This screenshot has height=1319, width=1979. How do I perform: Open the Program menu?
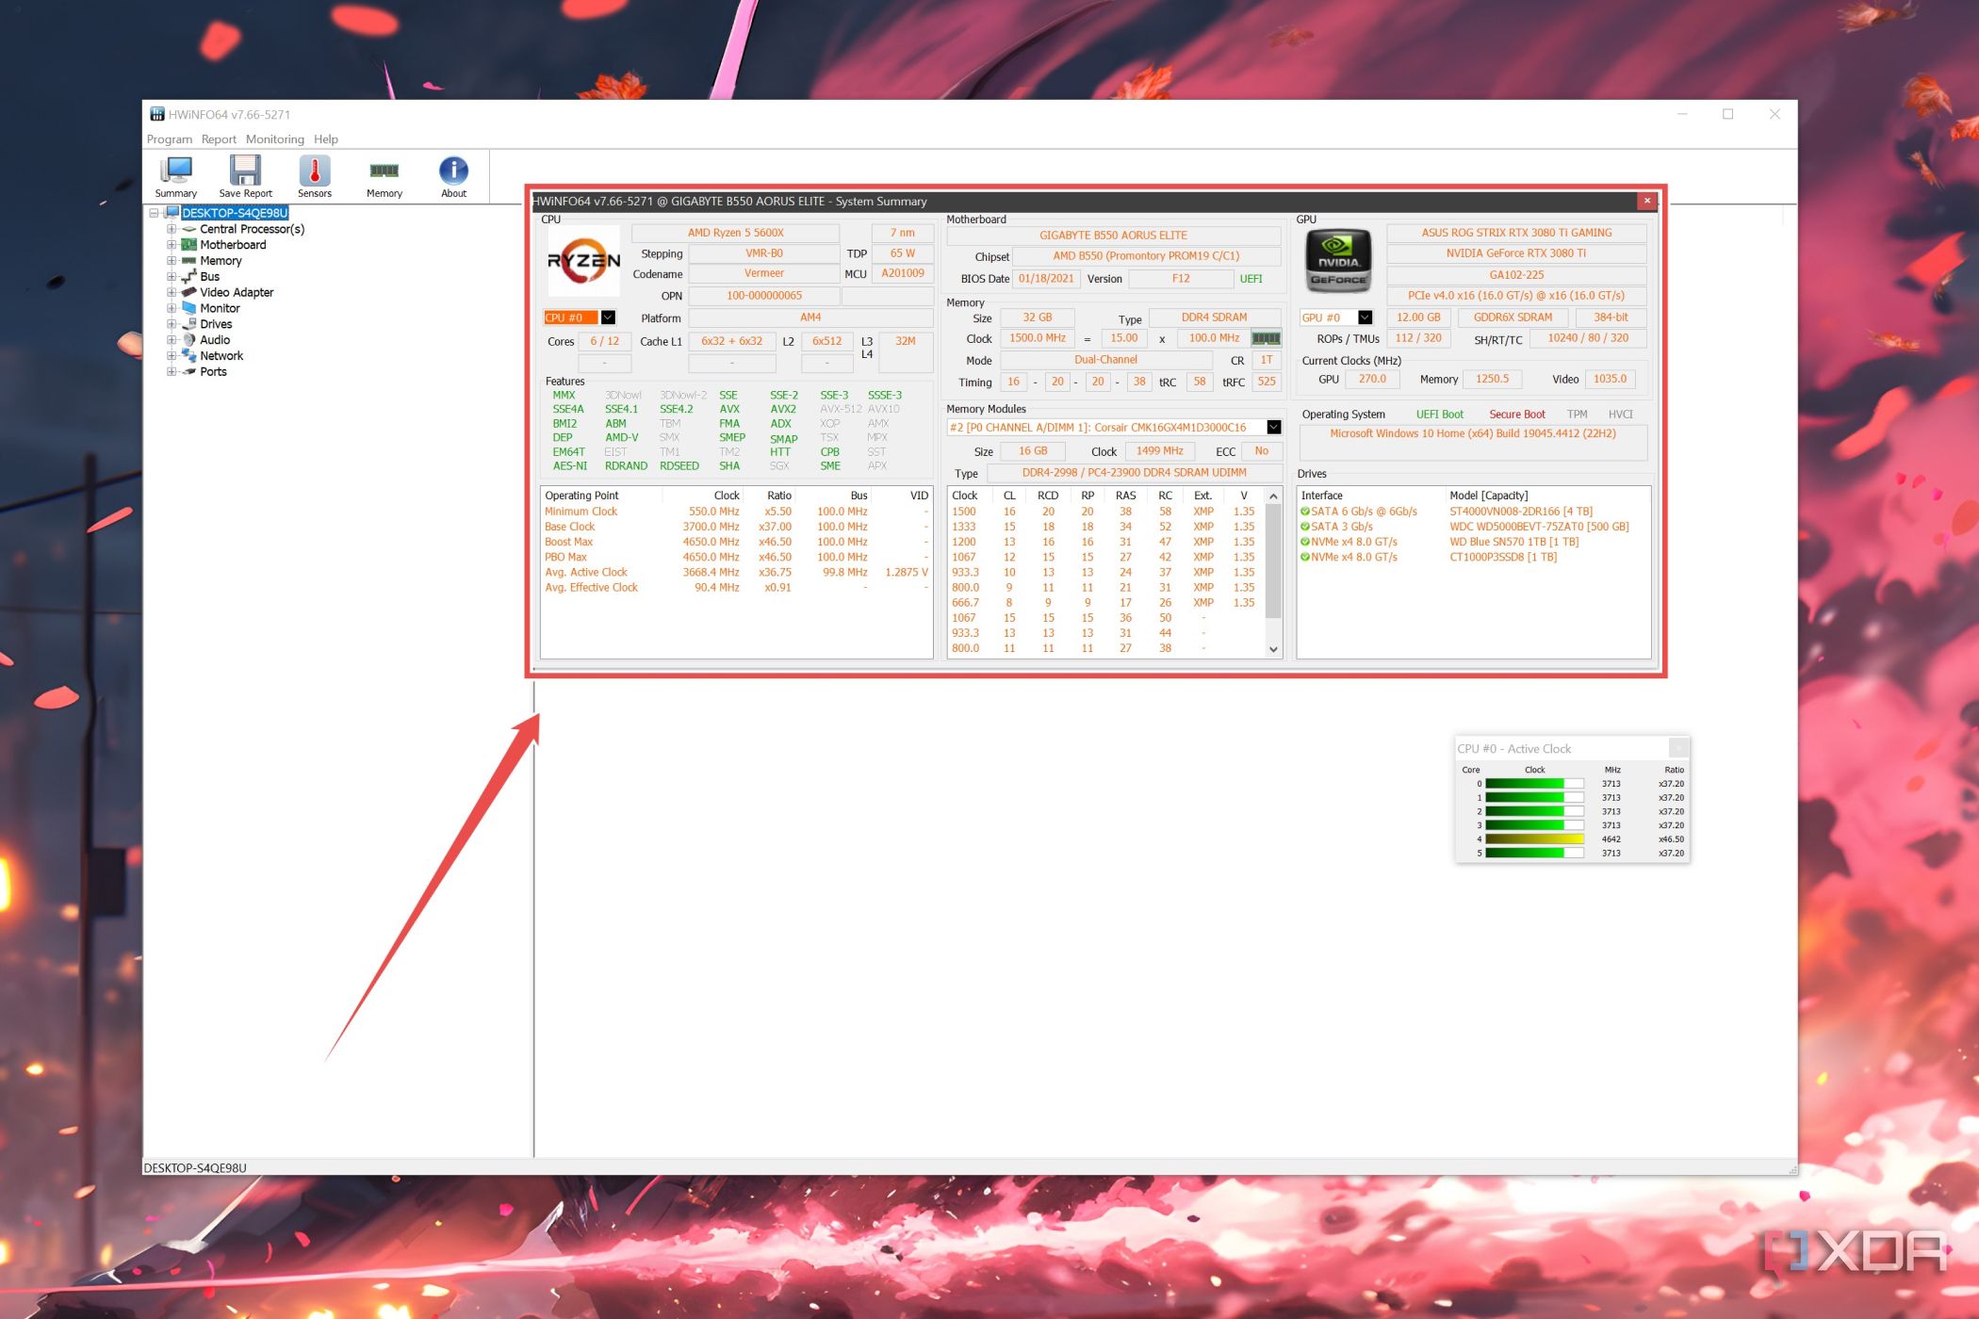170,139
